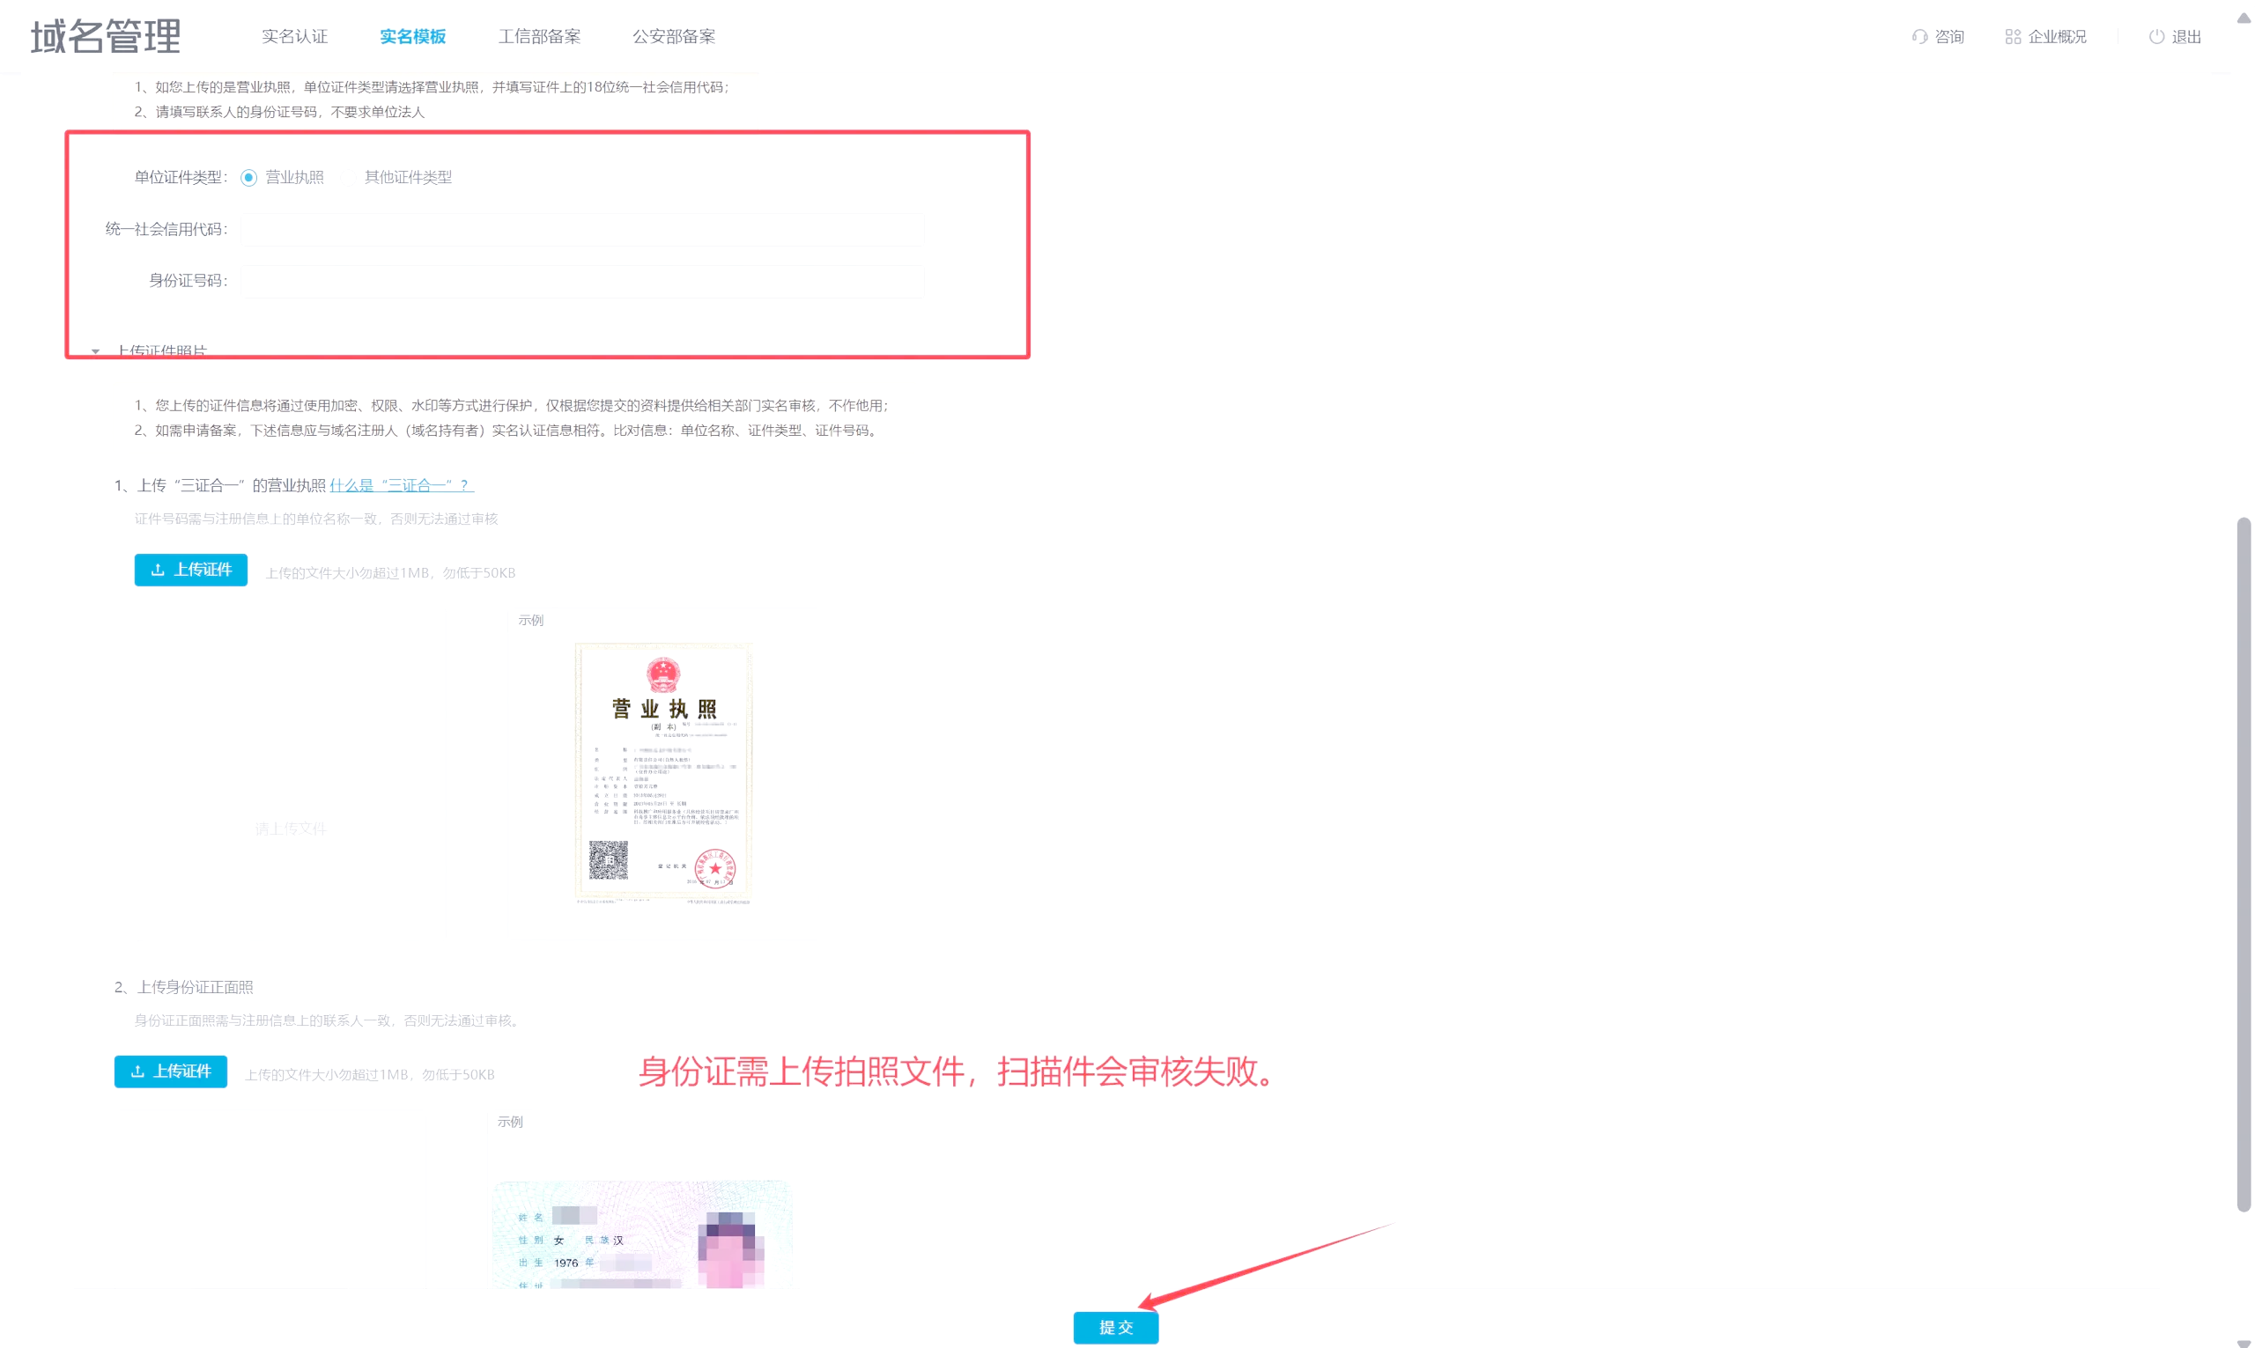Collapse the 上传证件照片 section triangle
The image size is (2255, 1348).
point(95,351)
